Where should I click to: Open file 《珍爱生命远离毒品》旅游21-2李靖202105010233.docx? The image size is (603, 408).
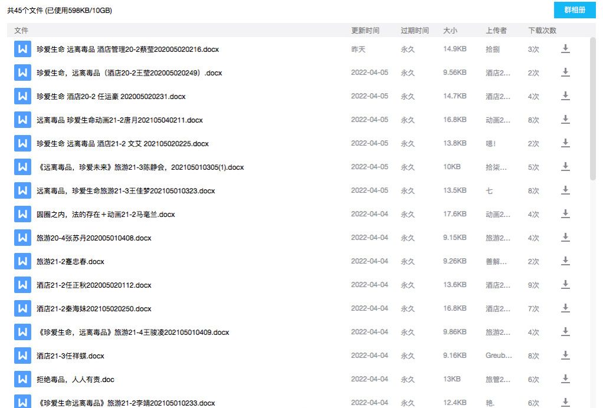coord(126,403)
